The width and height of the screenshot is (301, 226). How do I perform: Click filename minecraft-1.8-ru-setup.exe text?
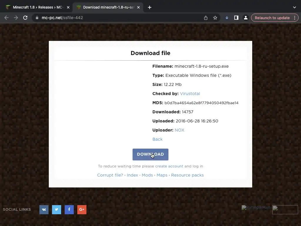point(202,66)
